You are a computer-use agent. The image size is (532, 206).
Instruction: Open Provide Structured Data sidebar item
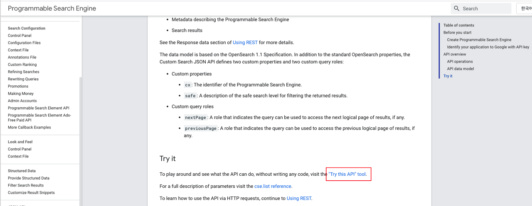(29, 178)
